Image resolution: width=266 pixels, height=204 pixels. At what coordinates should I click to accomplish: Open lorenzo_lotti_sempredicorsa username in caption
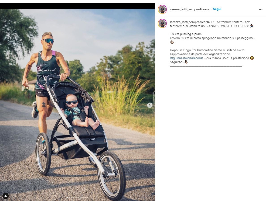point(190,22)
